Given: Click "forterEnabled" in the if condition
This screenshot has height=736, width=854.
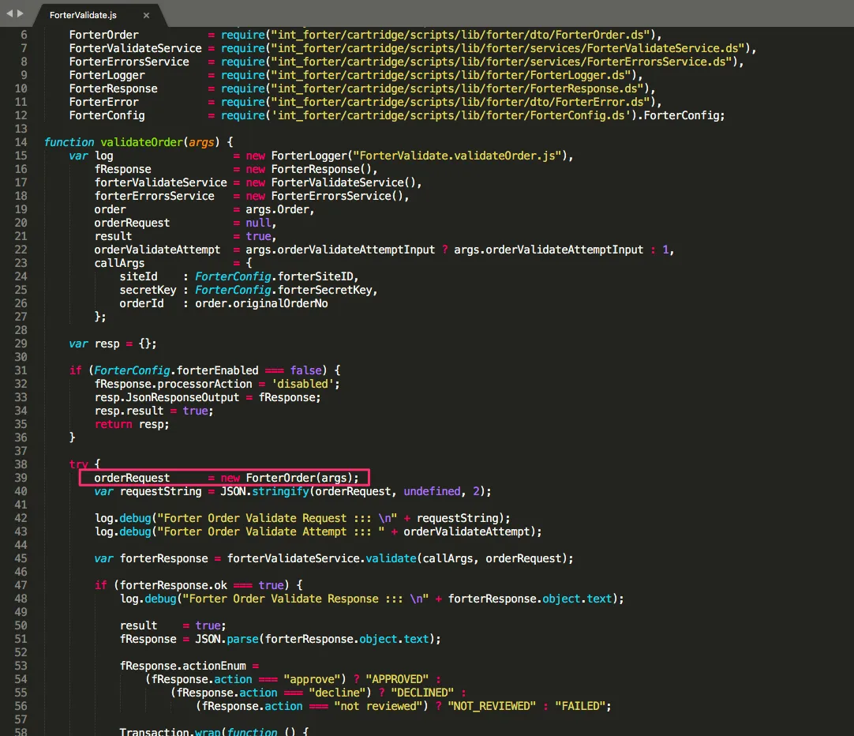Looking at the screenshot, I should tap(217, 370).
